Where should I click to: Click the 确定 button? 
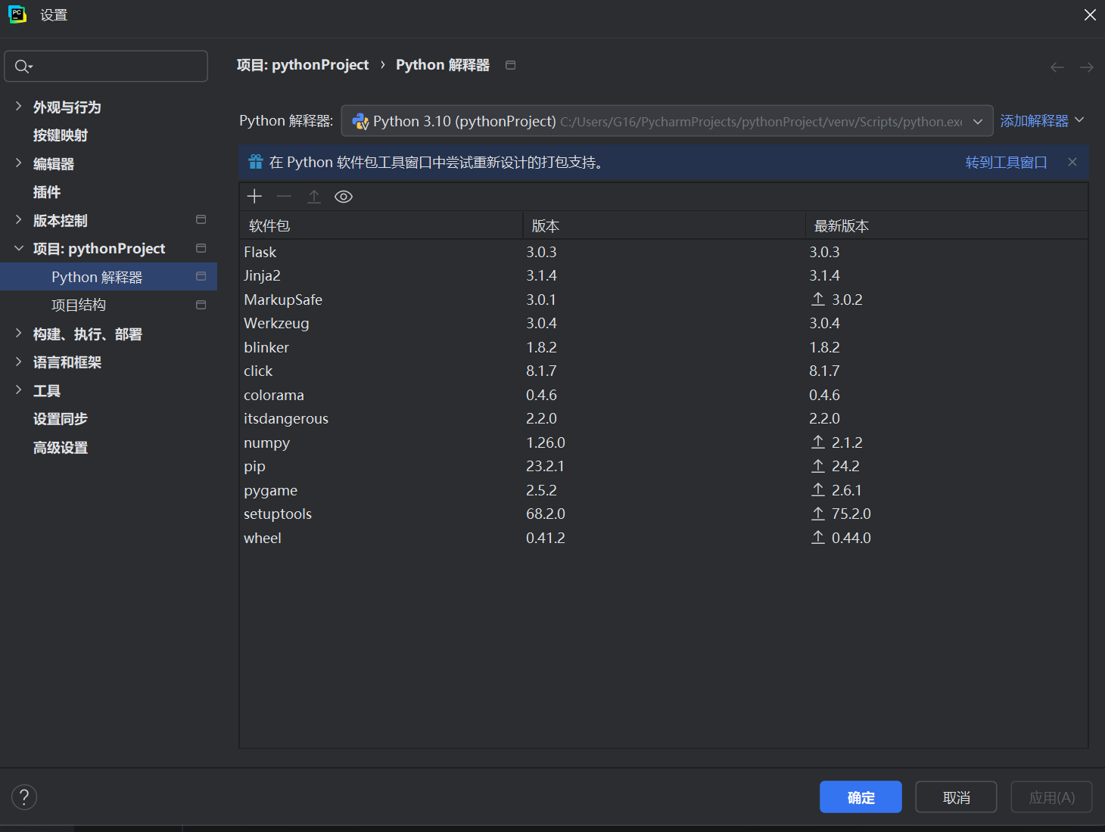point(861,797)
